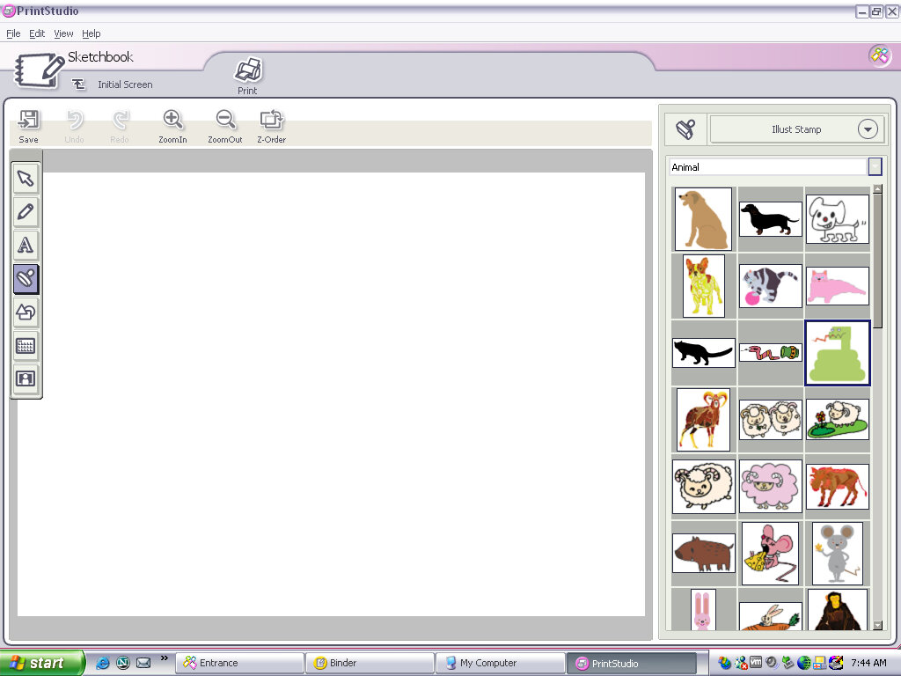
Task: Select the pencil drawing tool
Action: pyautogui.click(x=26, y=212)
